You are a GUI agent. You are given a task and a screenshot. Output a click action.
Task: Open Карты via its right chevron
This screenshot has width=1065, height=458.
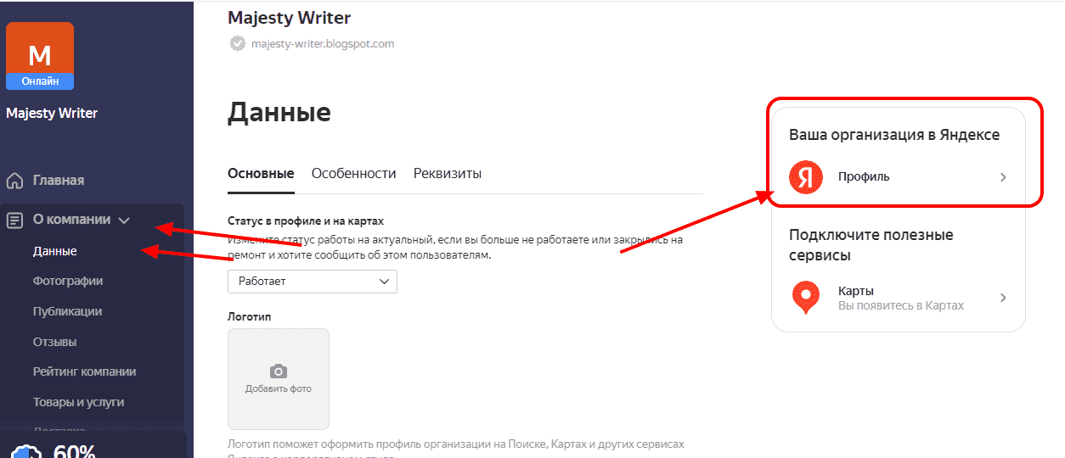click(1003, 298)
